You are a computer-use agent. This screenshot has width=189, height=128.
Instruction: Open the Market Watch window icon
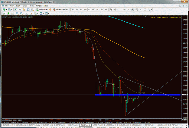coord(16,9)
